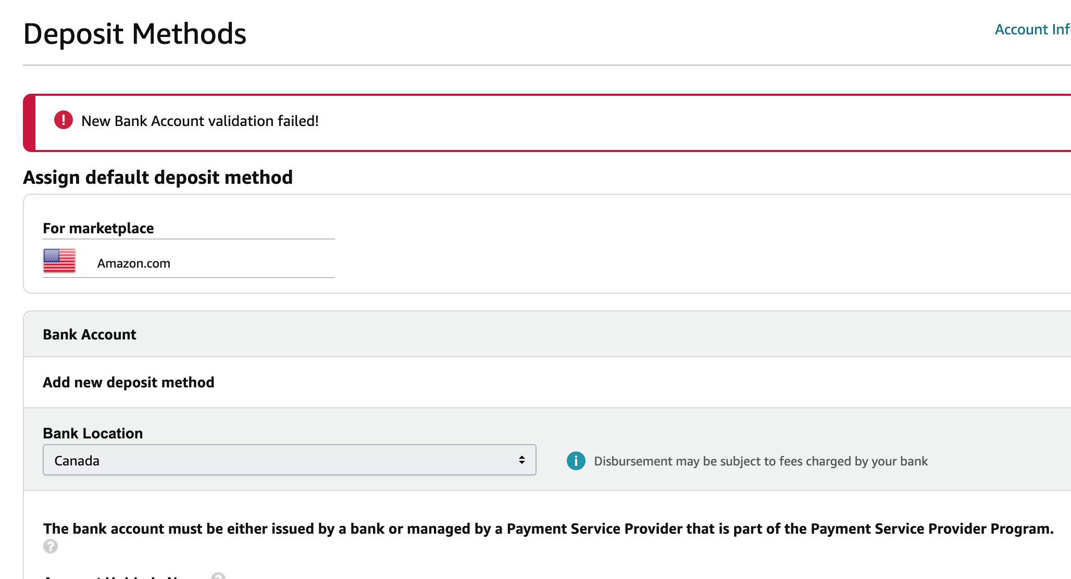Image resolution: width=1071 pixels, height=579 pixels.
Task: Open the Account Info link
Action: tap(1032, 29)
